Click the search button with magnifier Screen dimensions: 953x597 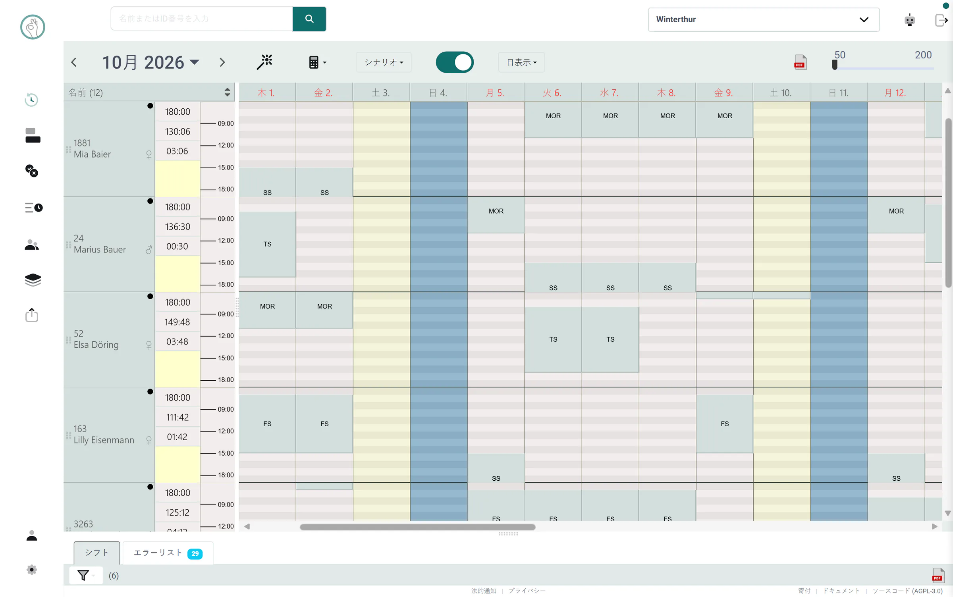click(x=309, y=19)
